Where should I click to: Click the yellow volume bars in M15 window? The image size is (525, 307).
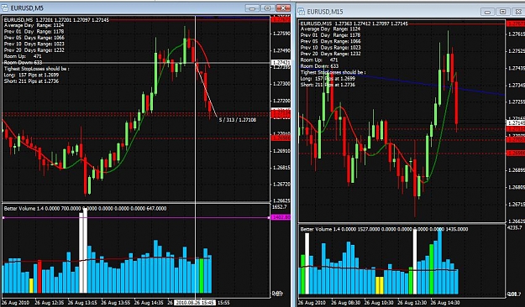point(380,285)
